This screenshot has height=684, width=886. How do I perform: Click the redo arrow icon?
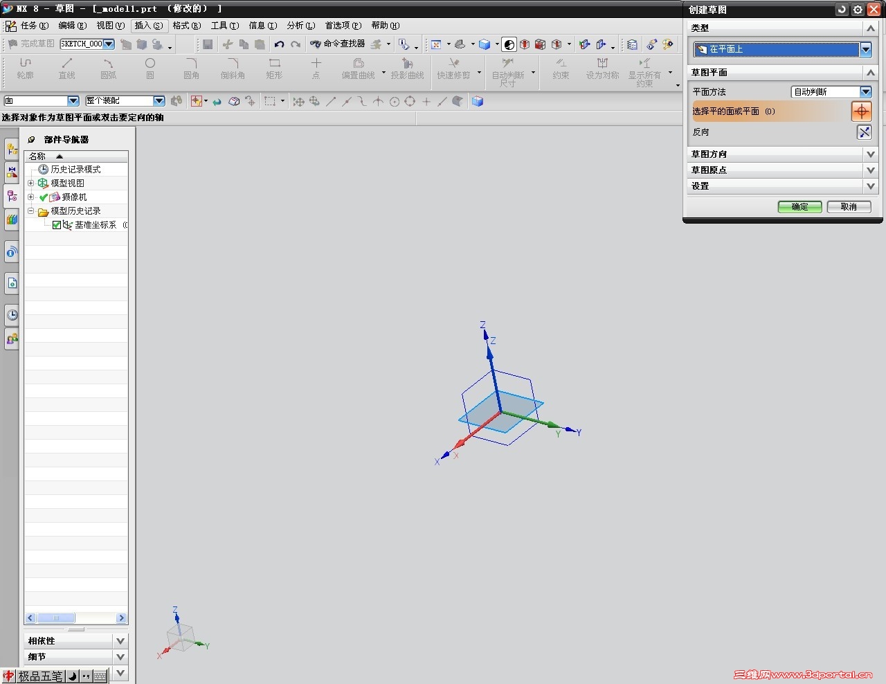[296, 44]
